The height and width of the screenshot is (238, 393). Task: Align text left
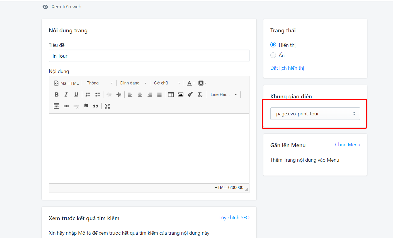(x=130, y=94)
